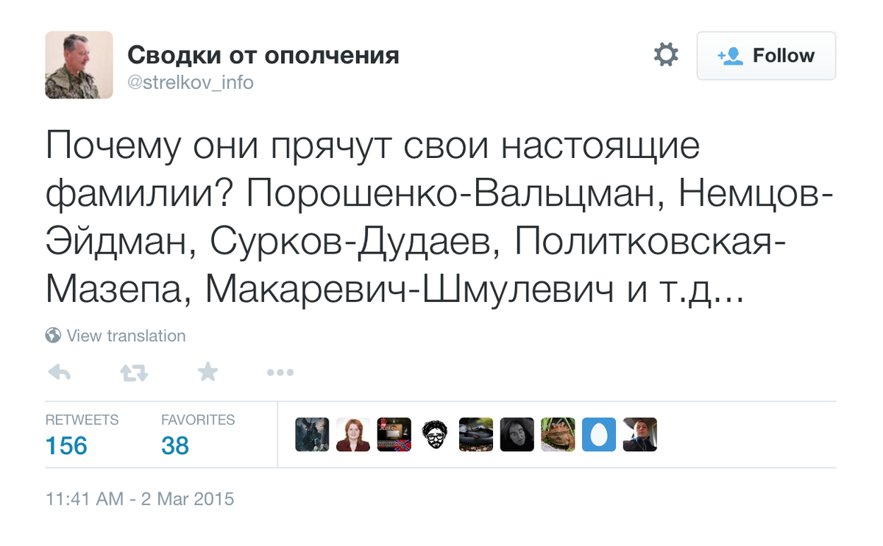Click the globe icon beside View translation
This screenshot has width=883, height=546.
53,336
